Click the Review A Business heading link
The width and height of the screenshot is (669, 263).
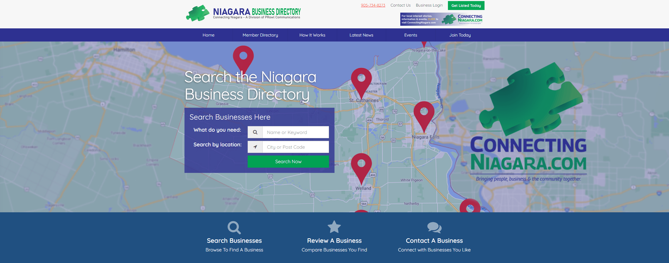point(334,241)
